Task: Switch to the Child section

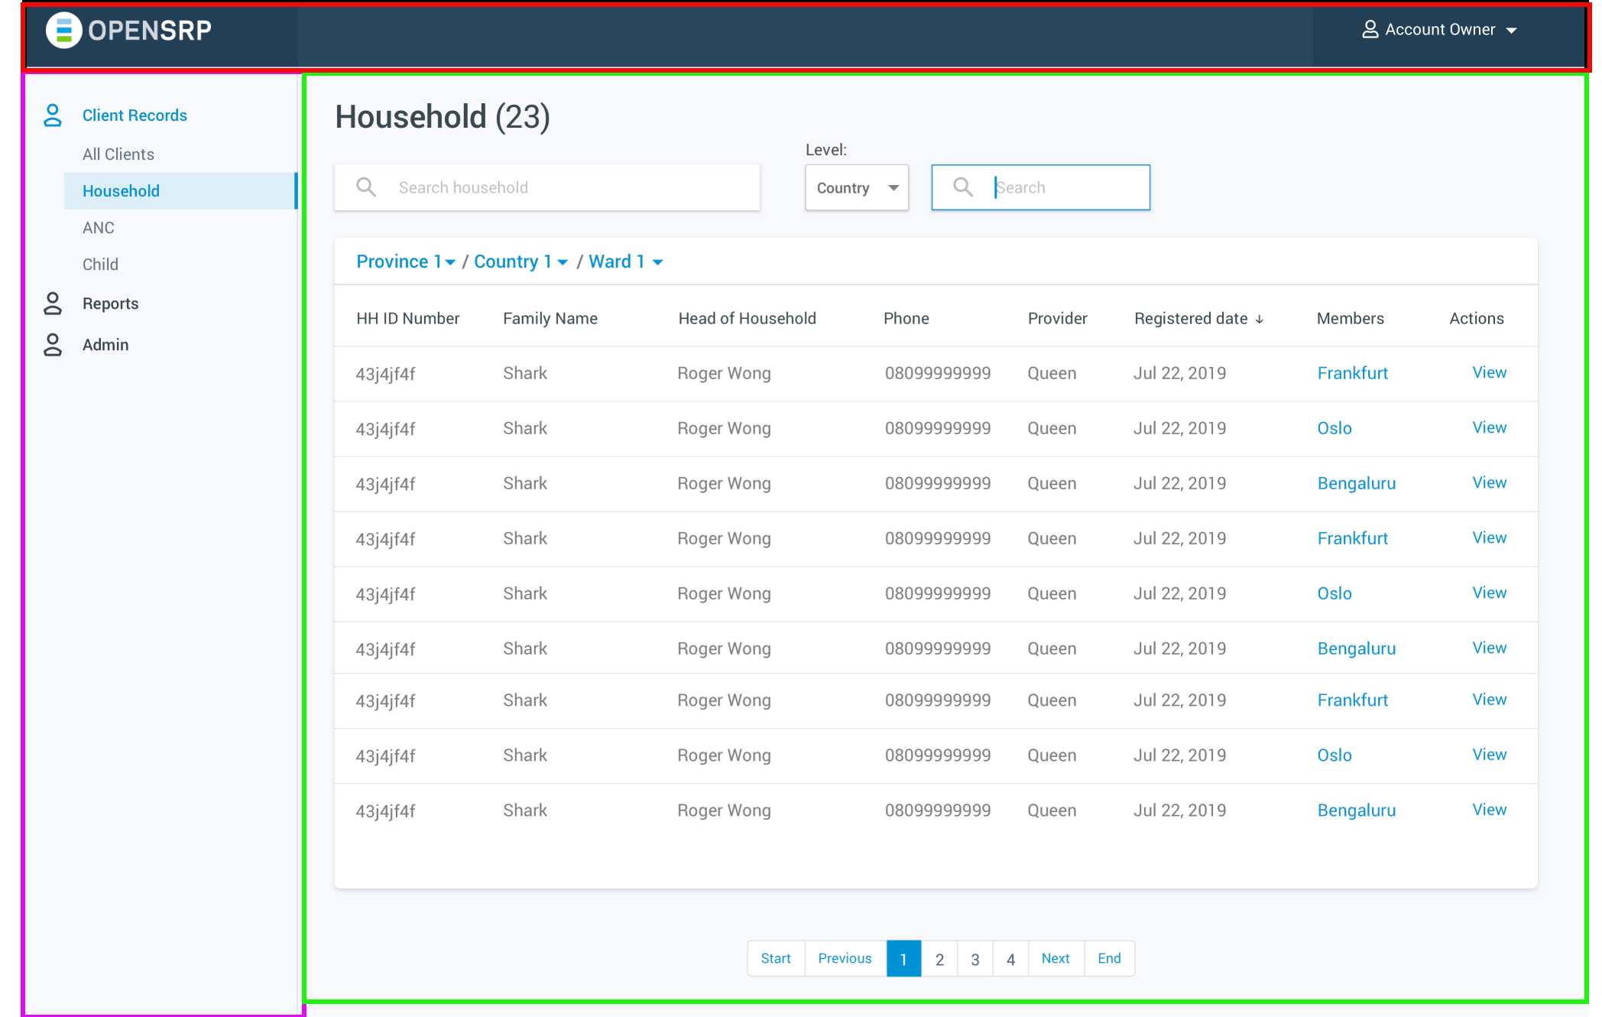Action: pyautogui.click(x=100, y=264)
